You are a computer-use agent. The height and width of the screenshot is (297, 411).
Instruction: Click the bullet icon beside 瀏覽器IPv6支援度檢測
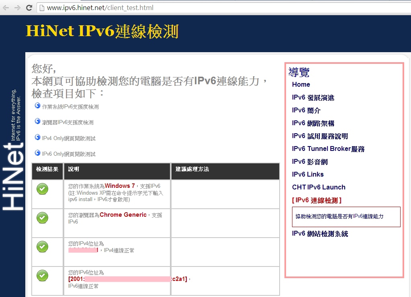pyautogui.click(x=37, y=121)
